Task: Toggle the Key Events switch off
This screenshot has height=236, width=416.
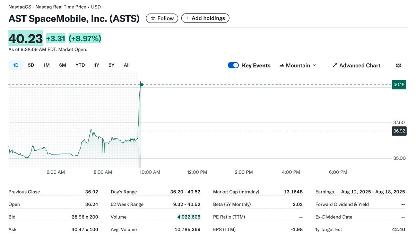Action: click(233, 65)
